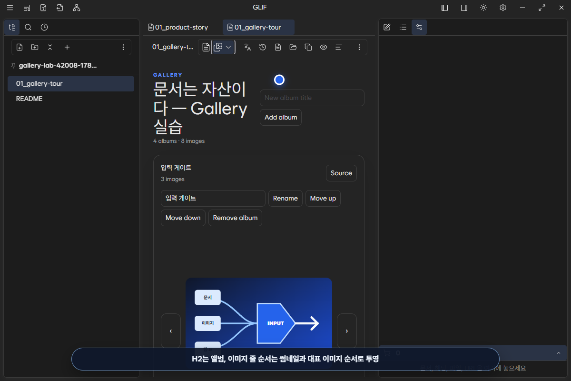The width and height of the screenshot is (571, 381).
Task: Open the hierarchy network diagram icon
Action: click(77, 8)
